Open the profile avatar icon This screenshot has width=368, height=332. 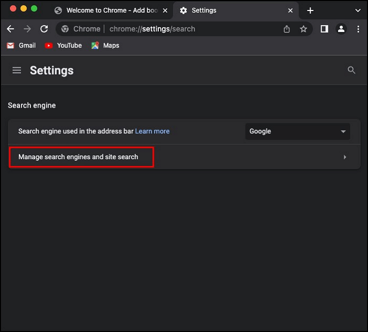tap(341, 29)
